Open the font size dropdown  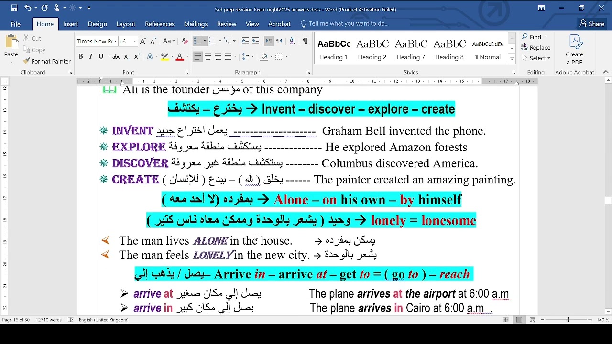(x=135, y=42)
